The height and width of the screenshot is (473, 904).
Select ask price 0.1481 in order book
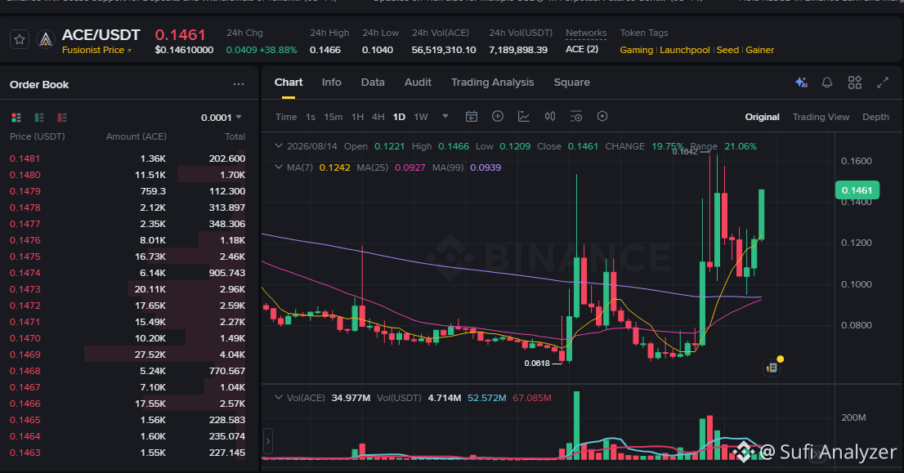coord(25,158)
